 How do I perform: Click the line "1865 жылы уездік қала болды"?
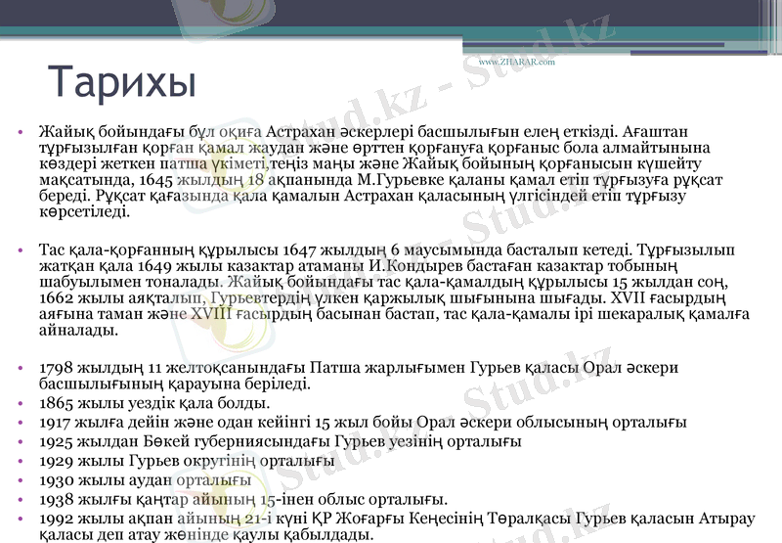[x=154, y=403]
